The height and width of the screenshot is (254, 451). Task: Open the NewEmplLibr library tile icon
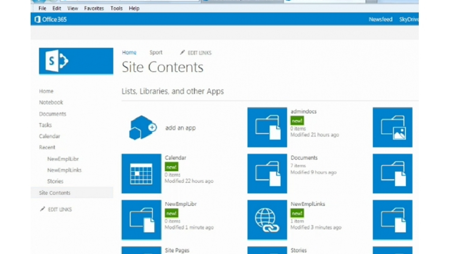pyautogui.click(x=141, y=220)
